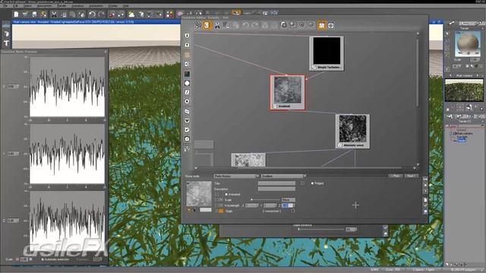Click the node preview thumbnail in parameters

(199, 194)
